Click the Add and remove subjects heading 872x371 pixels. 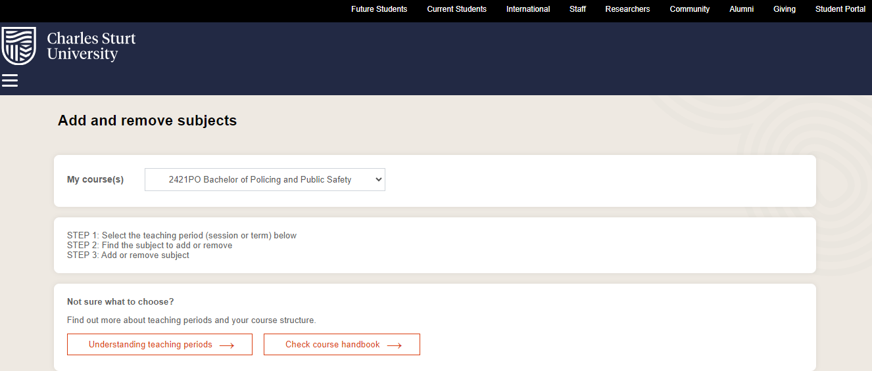[x=147, y=121]
